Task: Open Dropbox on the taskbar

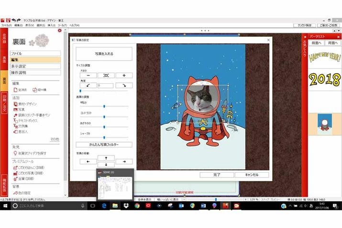Action: (126, 206)
